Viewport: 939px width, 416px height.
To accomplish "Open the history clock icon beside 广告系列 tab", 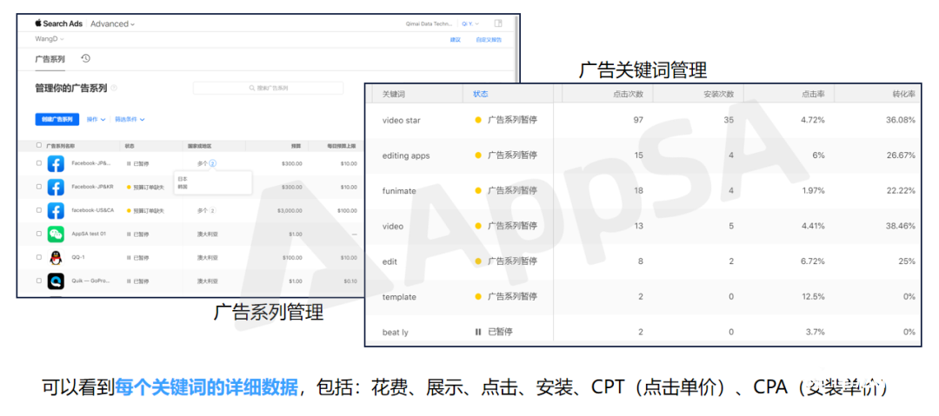I will click(85, 59).
